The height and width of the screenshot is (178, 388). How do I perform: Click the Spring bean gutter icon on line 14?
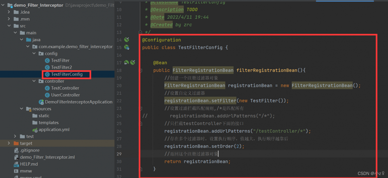pyautogui.click(x=127, y=40)
